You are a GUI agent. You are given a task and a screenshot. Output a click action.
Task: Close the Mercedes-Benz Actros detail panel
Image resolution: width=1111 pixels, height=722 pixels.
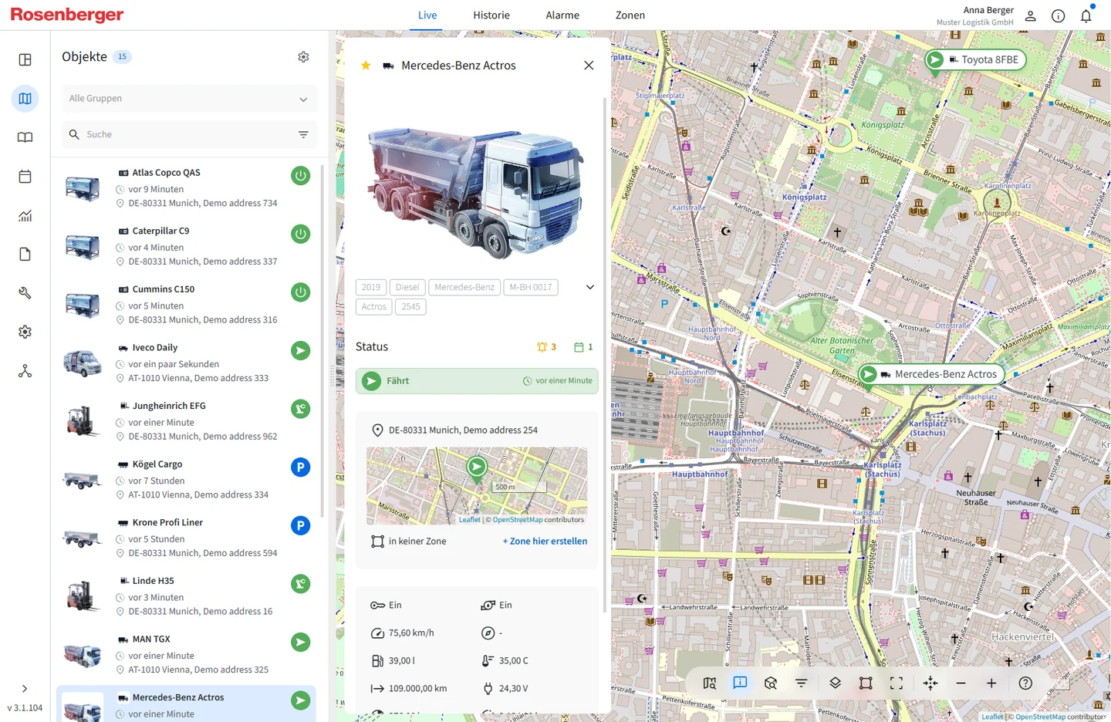click(589, 66)
